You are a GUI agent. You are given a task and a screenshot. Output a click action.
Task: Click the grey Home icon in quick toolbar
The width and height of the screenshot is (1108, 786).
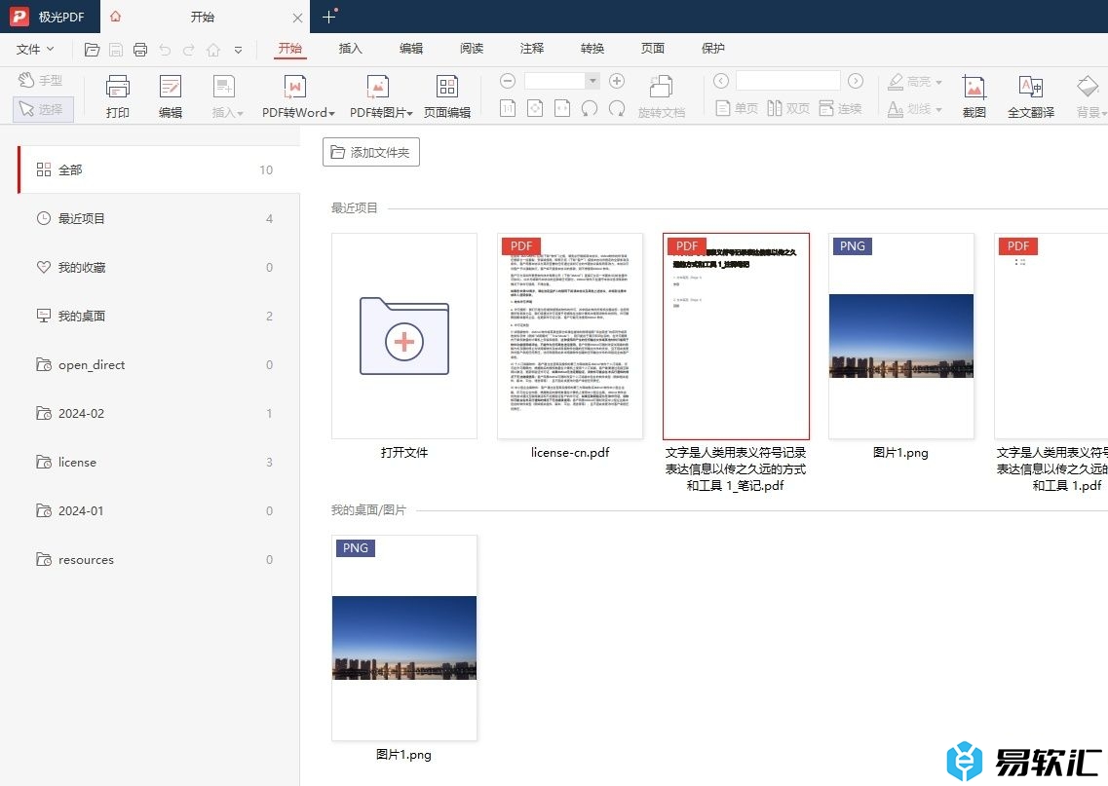click(x=213, y=50)
